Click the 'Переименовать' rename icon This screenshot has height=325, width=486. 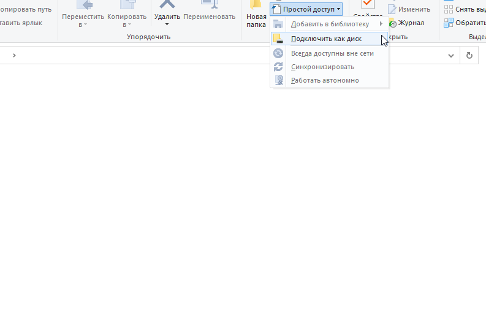[210, 4]
